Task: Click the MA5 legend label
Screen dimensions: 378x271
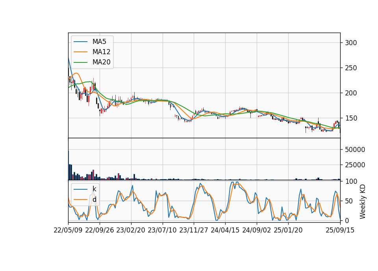Action: pos(99,42)
